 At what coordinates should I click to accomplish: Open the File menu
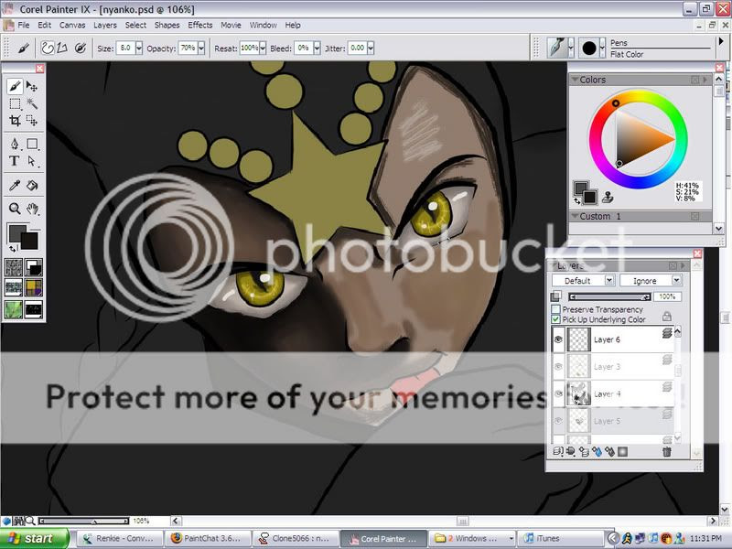pos(24,26)
